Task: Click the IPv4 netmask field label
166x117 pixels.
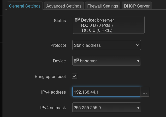Action: pyautogui.click(x=53, y=108)
